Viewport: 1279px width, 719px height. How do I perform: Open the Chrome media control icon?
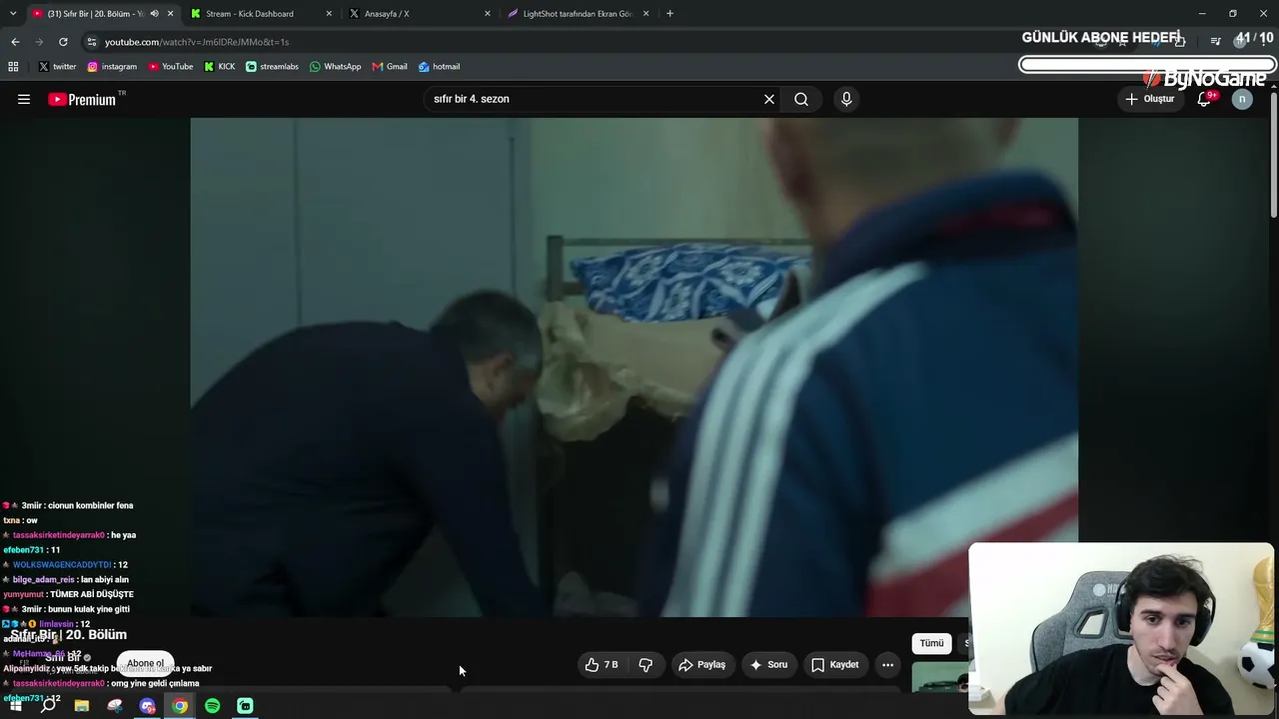click(x=1215, y=42)
